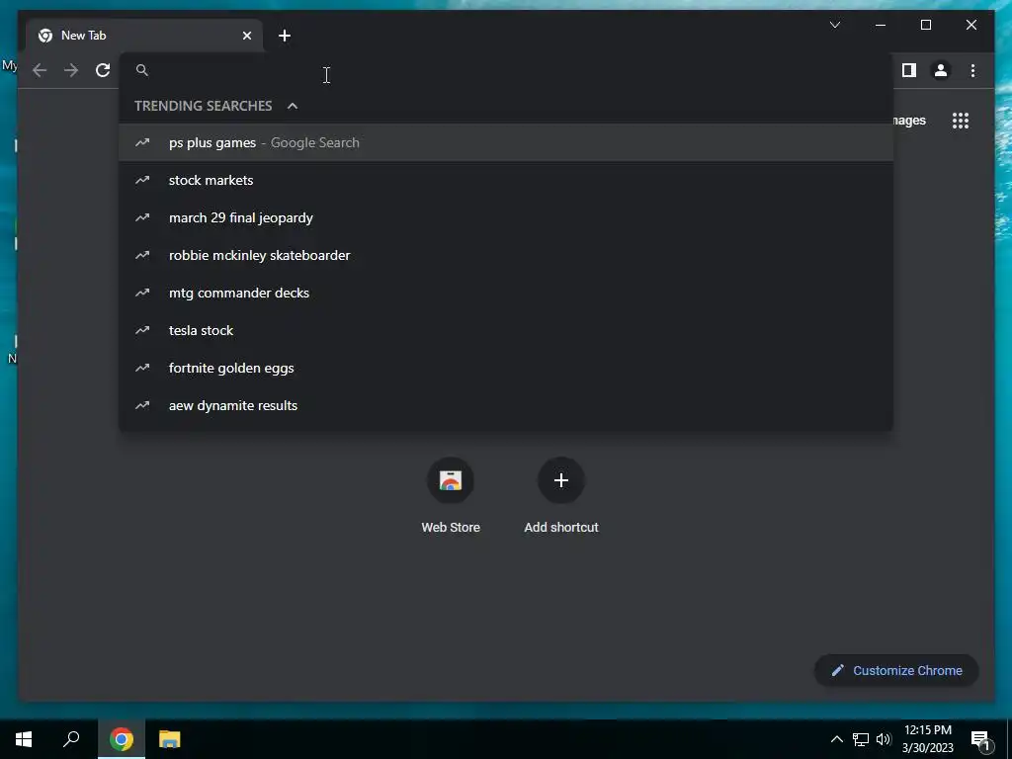Click the Images link
1012x759 pixels.
[909, 121]
